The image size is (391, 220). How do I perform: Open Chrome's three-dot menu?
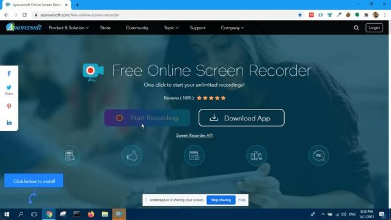[x=385, y=15]
